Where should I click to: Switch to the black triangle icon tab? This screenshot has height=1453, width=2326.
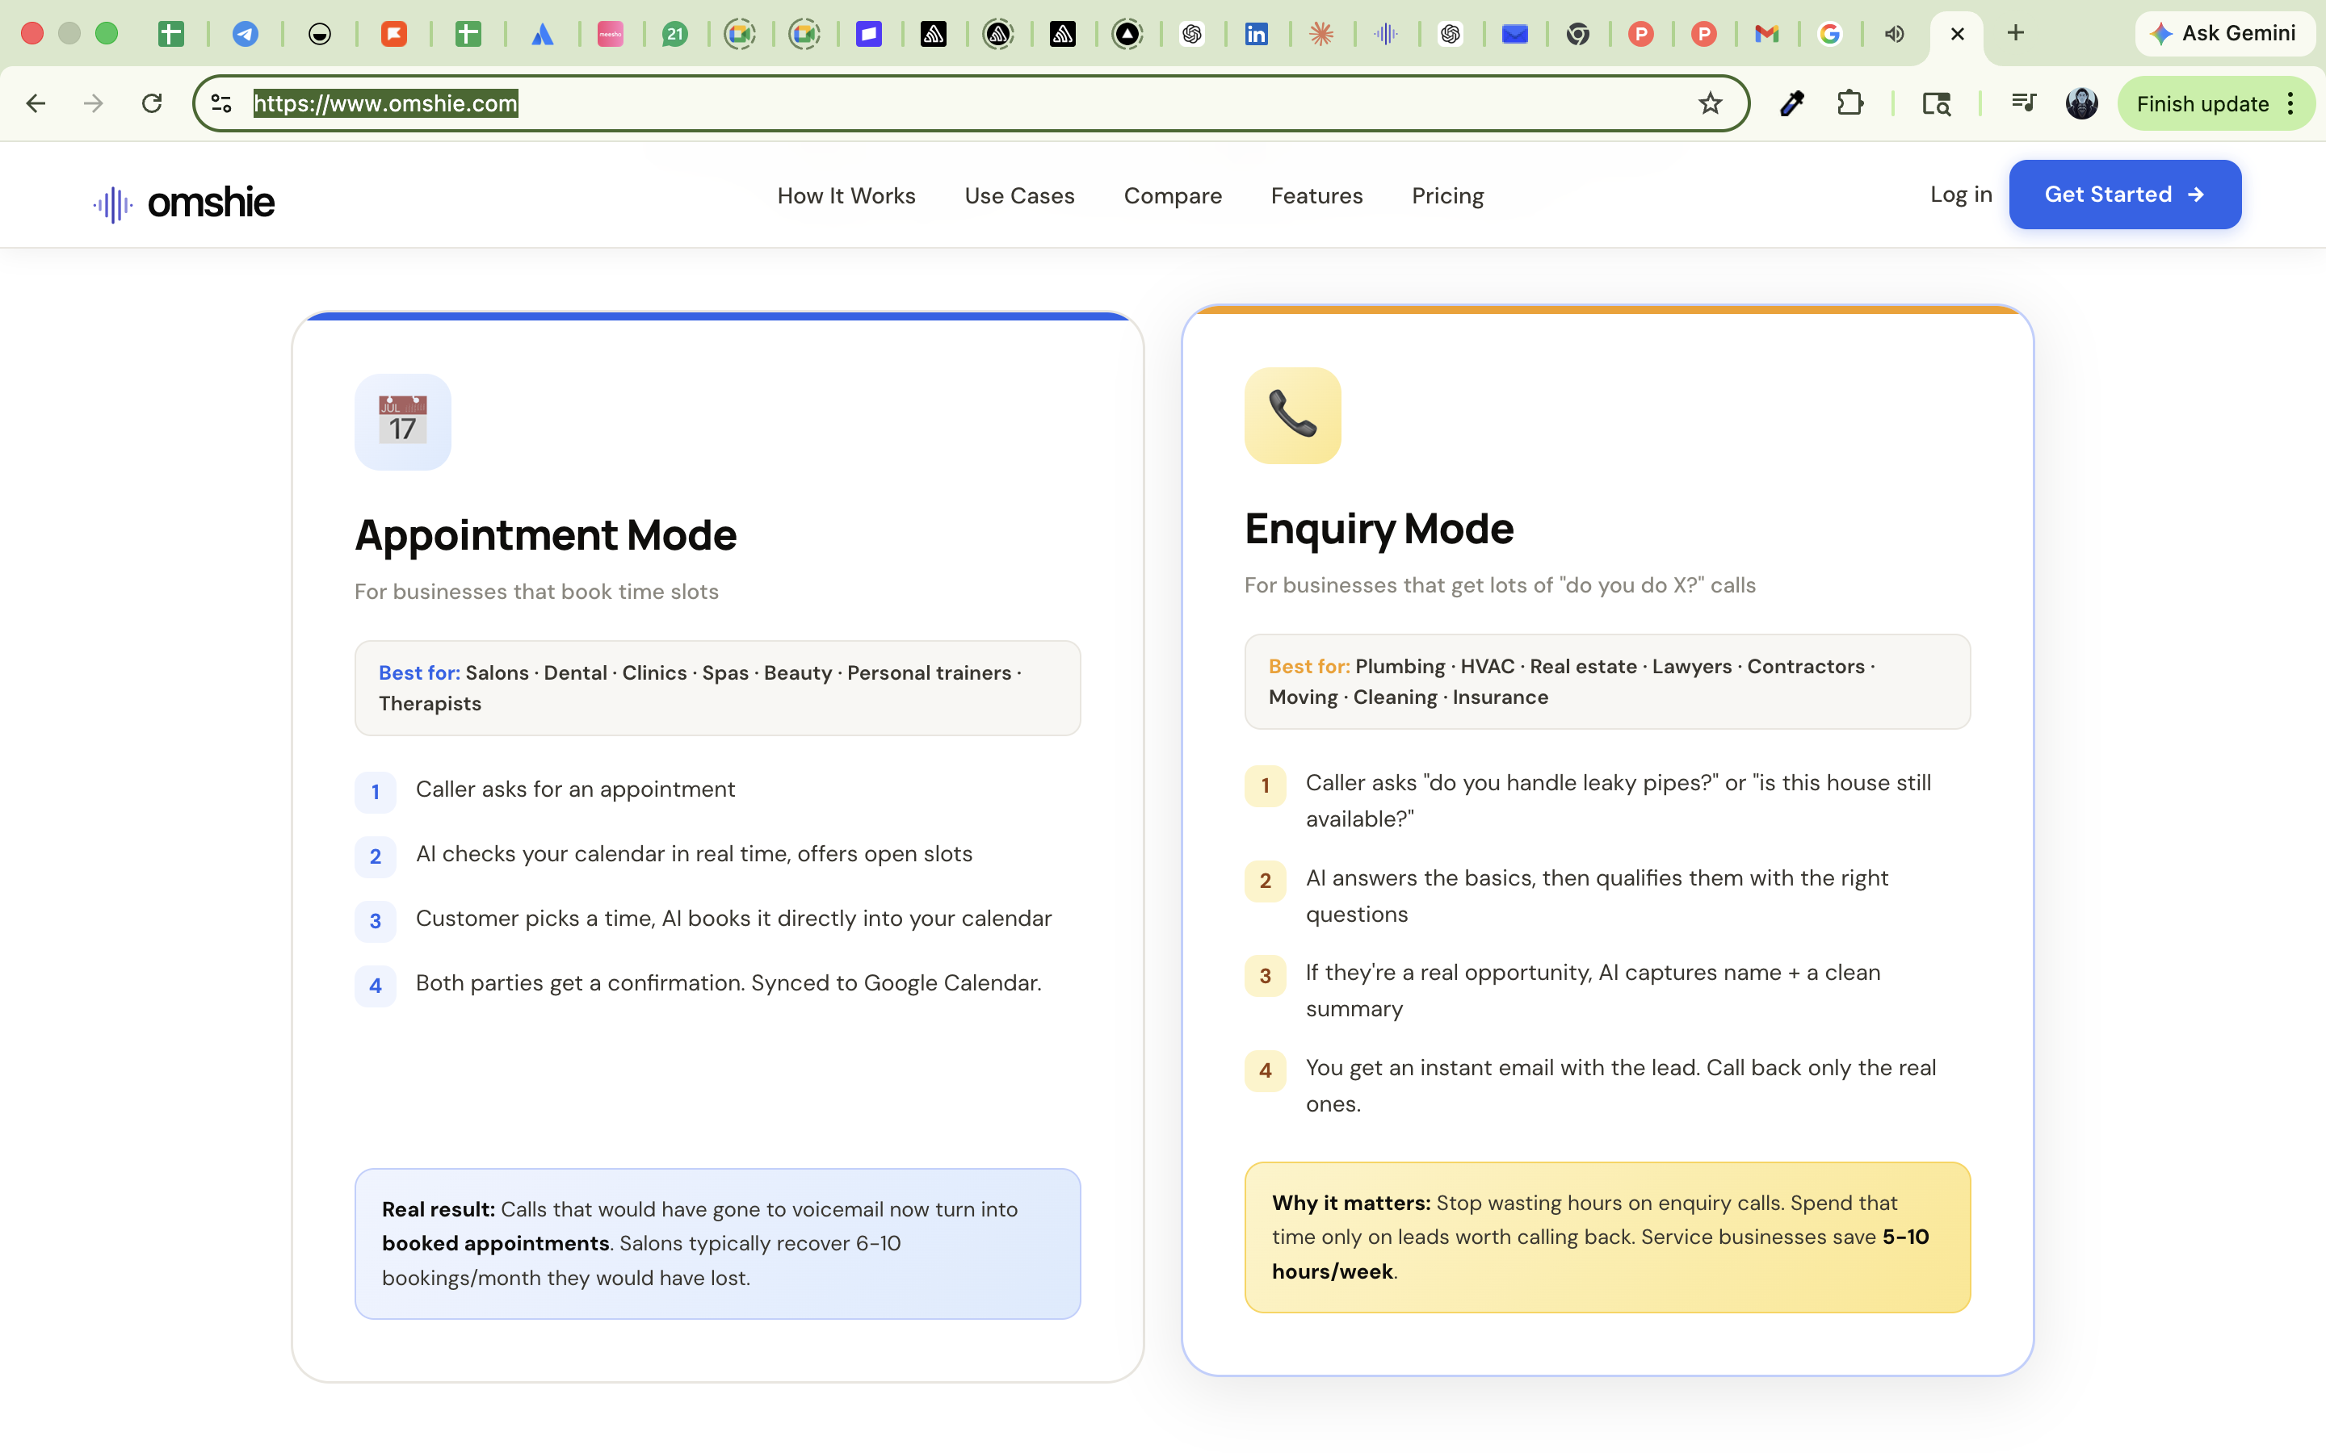[x=1127, y=34]
